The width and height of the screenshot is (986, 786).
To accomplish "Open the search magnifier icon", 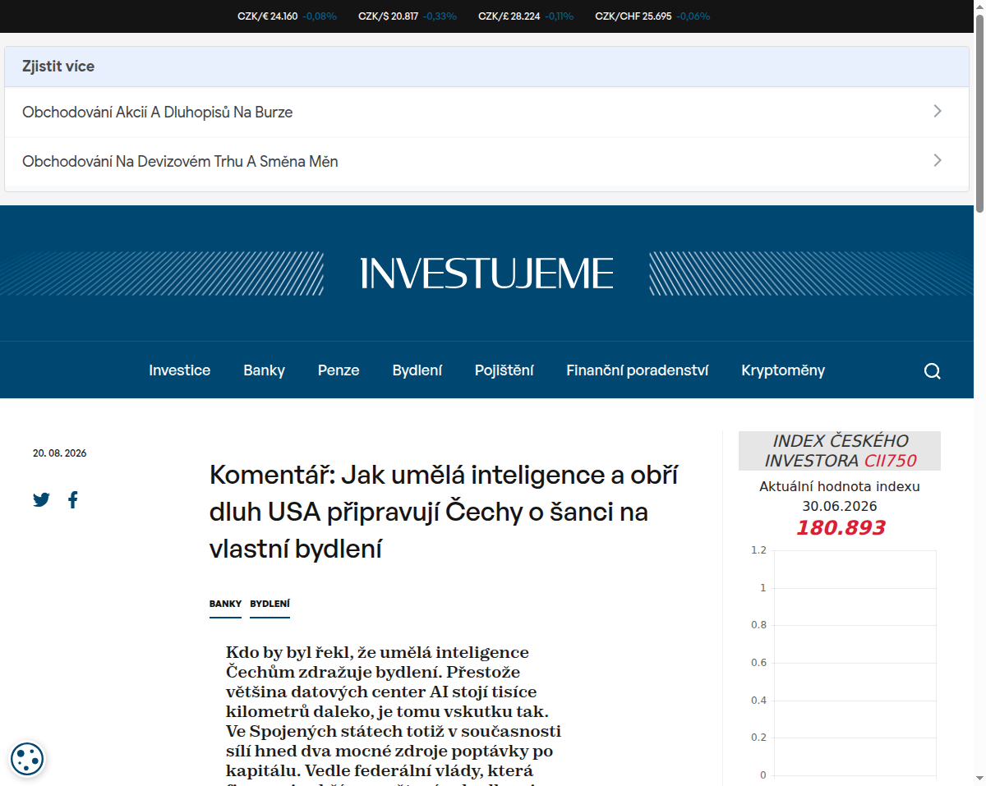I will click(932, 370).
